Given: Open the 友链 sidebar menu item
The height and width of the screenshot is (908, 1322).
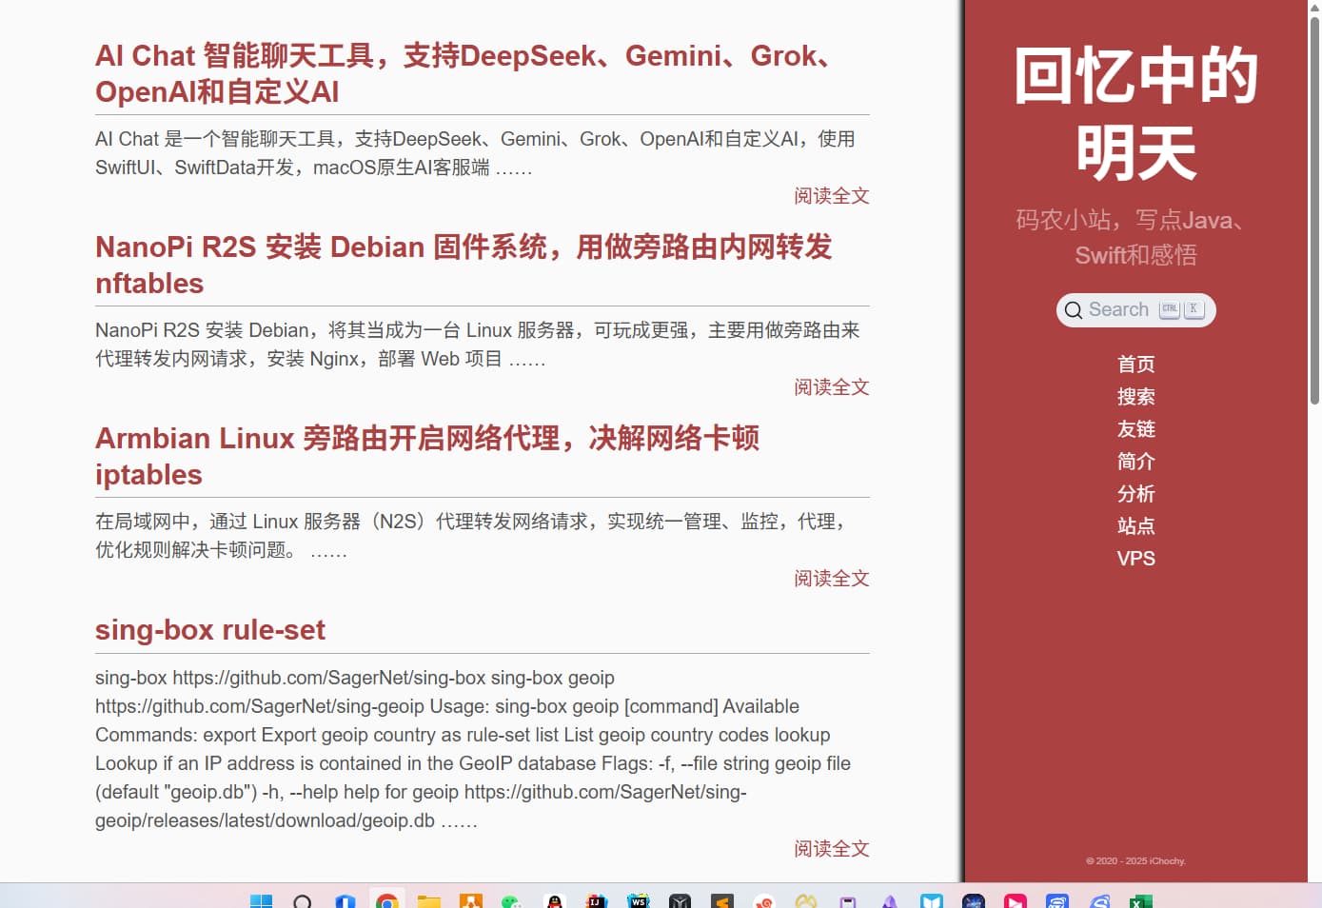Looking at the screenshot, I should pos(1135,429).
